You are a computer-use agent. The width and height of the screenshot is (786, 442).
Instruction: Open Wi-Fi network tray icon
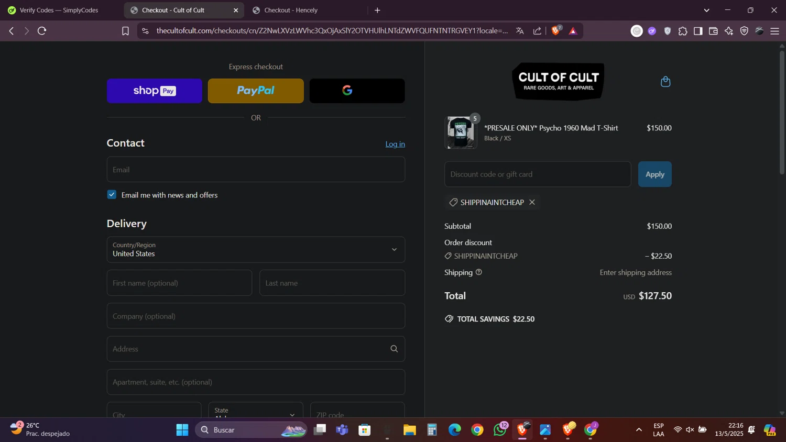tap(678, 430)
